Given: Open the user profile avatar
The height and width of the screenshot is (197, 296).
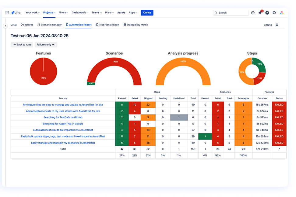Looking at the screenshot, I should tap(282, 13).
